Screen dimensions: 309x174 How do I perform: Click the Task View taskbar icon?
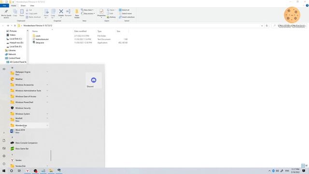tap(19, 171)
